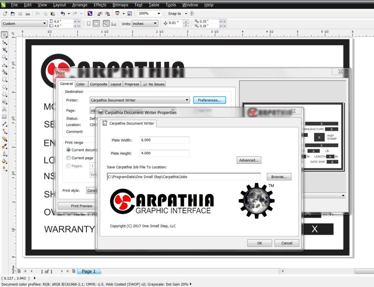
Task: Select the Table tool in the toolbox
Action: click(x=4, y=117)
